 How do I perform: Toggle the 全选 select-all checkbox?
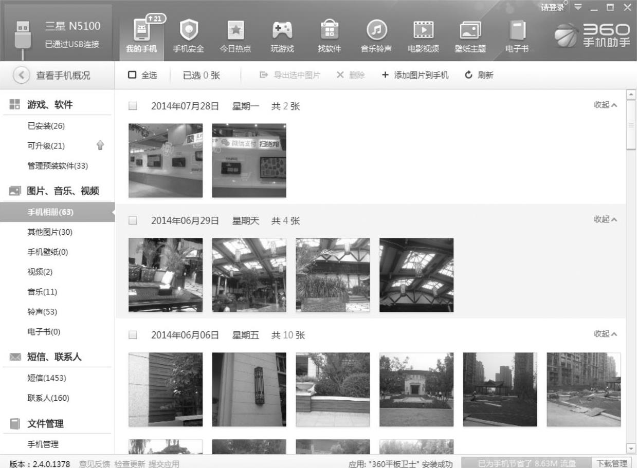pyautogui.click(x=132, y=75)
